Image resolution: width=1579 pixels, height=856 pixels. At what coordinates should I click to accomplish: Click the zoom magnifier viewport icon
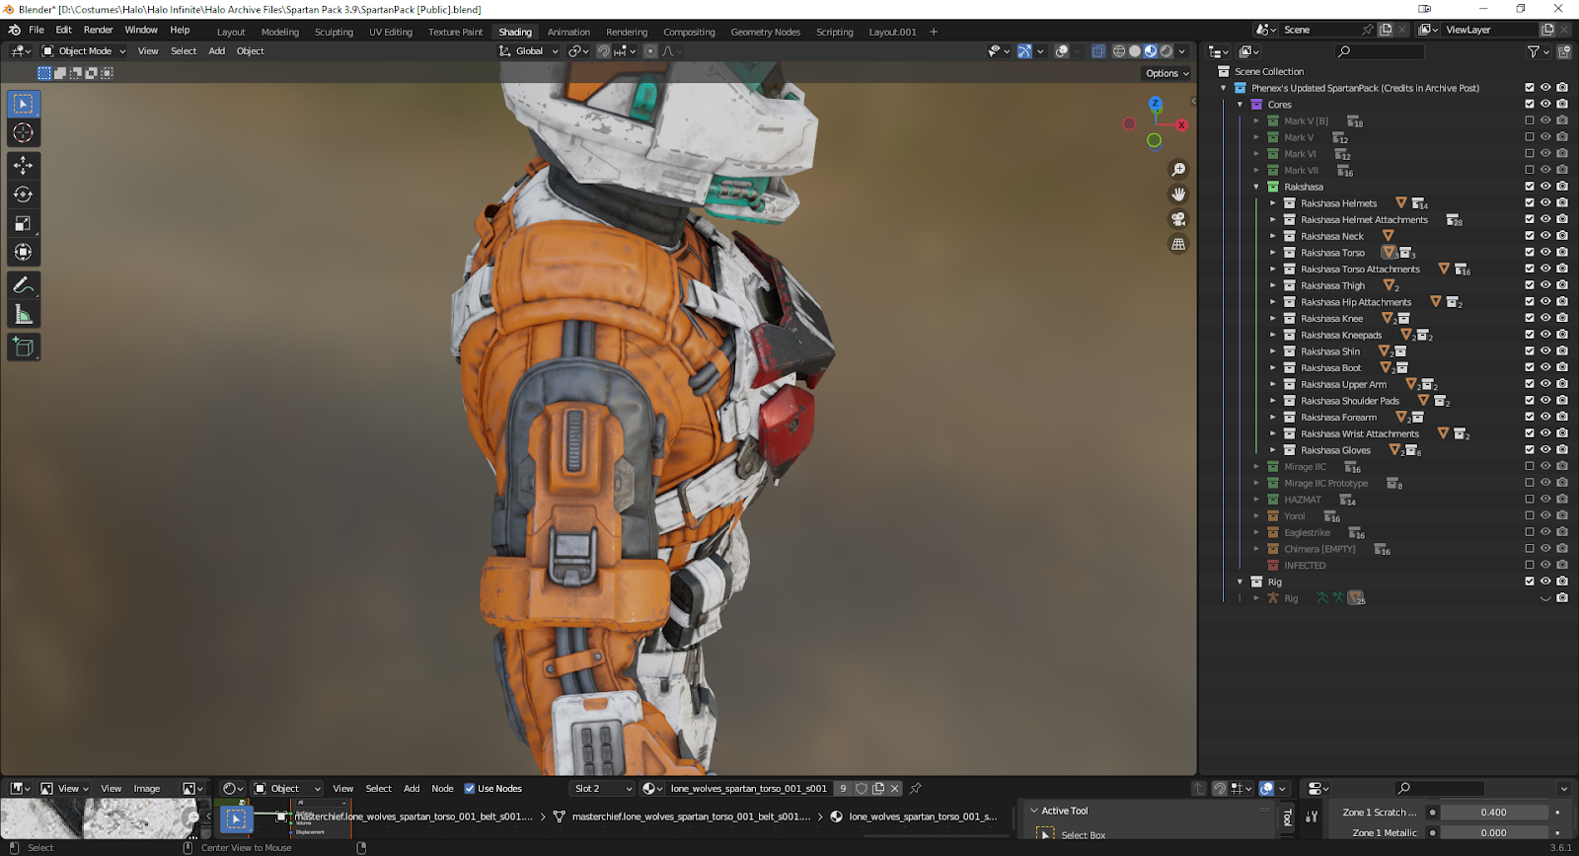click(x=1178, y=170)
